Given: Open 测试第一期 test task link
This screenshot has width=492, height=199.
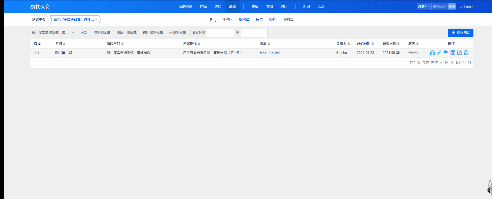Looking at the screenshot, I should pyautogui.click(x=63, y=53).
